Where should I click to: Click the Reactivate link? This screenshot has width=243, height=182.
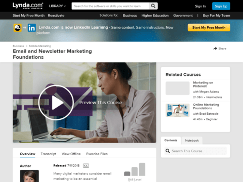tap(56, 16)
